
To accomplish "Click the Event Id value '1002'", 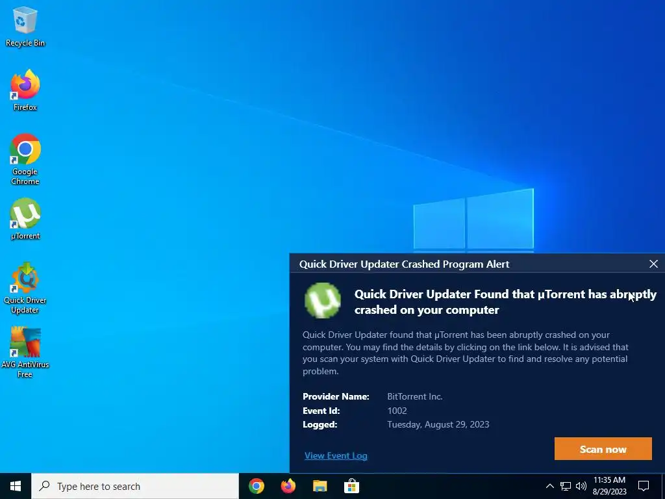I will 397,411.
